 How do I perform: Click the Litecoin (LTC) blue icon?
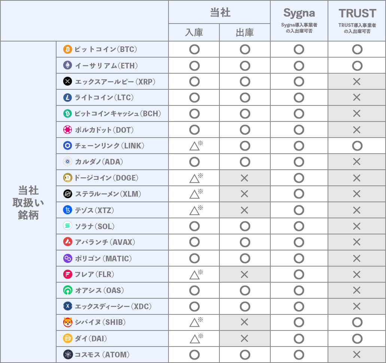point(67,97)
